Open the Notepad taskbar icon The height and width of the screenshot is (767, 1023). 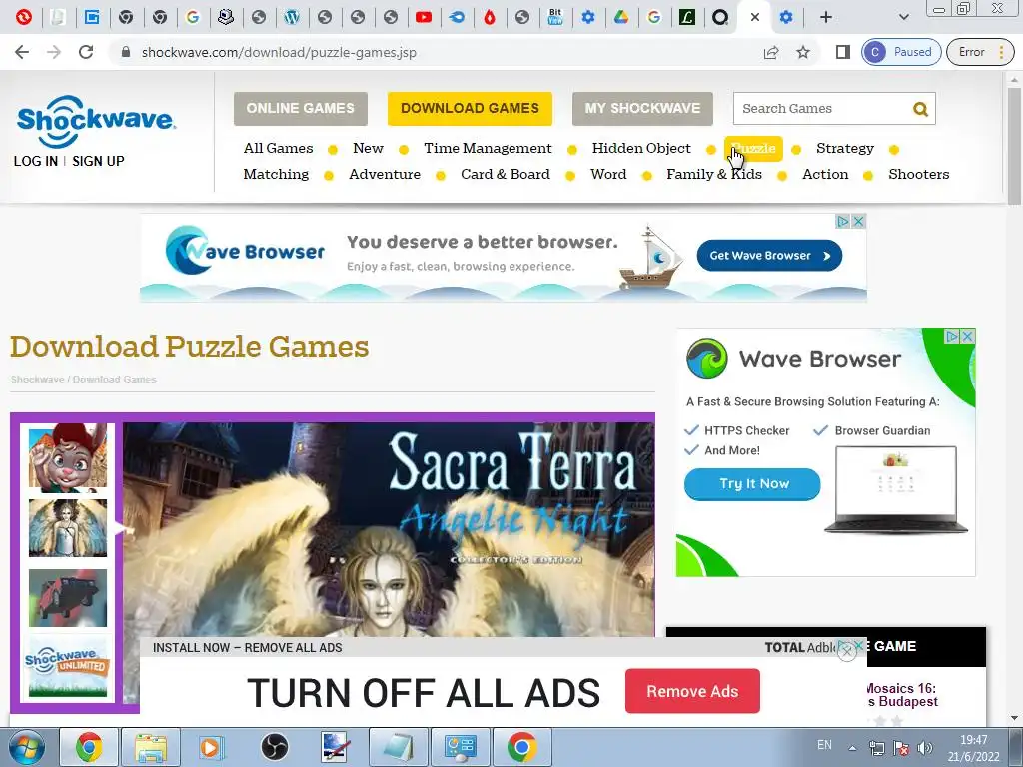399,747
